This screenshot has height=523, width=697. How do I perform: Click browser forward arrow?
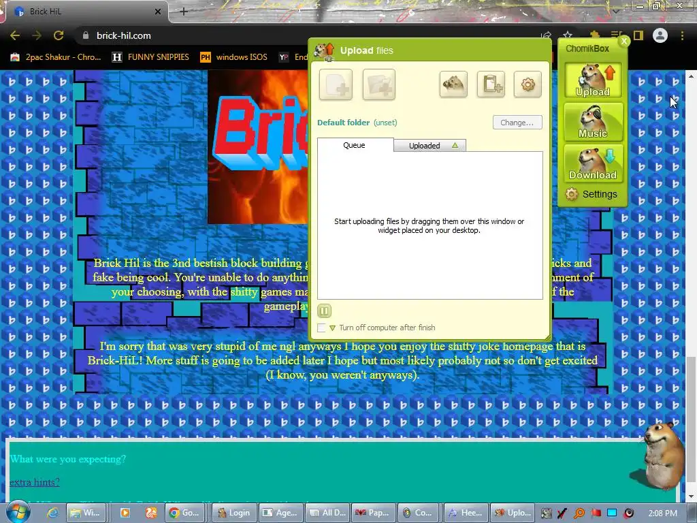(37, 35)
